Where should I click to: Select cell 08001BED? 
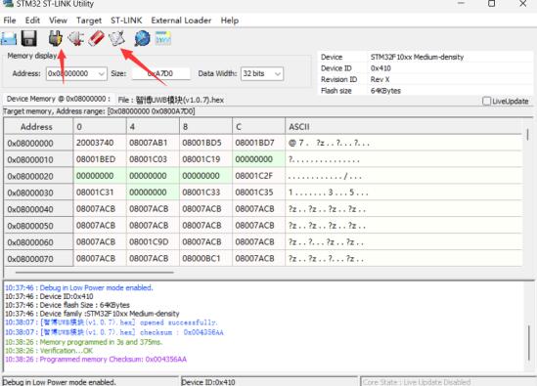point(100,159)
